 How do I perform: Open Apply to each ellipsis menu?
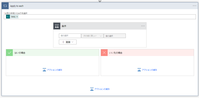(x=194, y=6)
